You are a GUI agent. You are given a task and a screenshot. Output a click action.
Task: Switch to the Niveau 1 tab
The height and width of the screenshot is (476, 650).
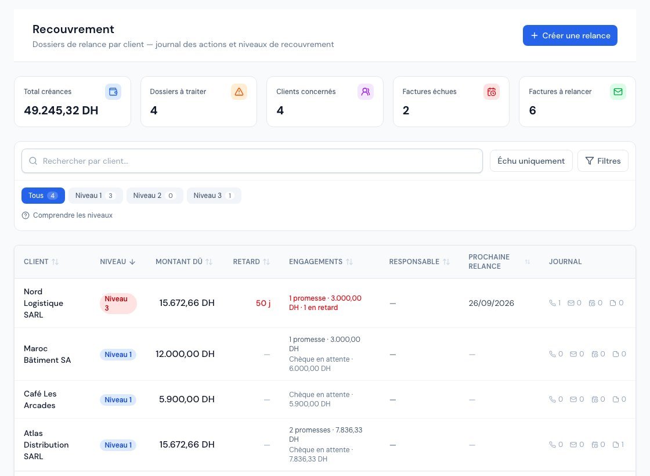pyautogui.click(x=95, y=196)
